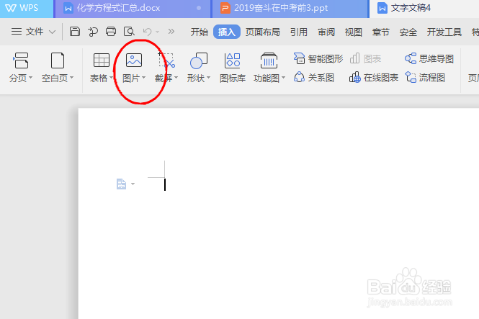This screenshot has width=479, height=319.
Task: Switch to 2019奋斗在中考前3.ppt tab
Action: (x=290, y=8)
